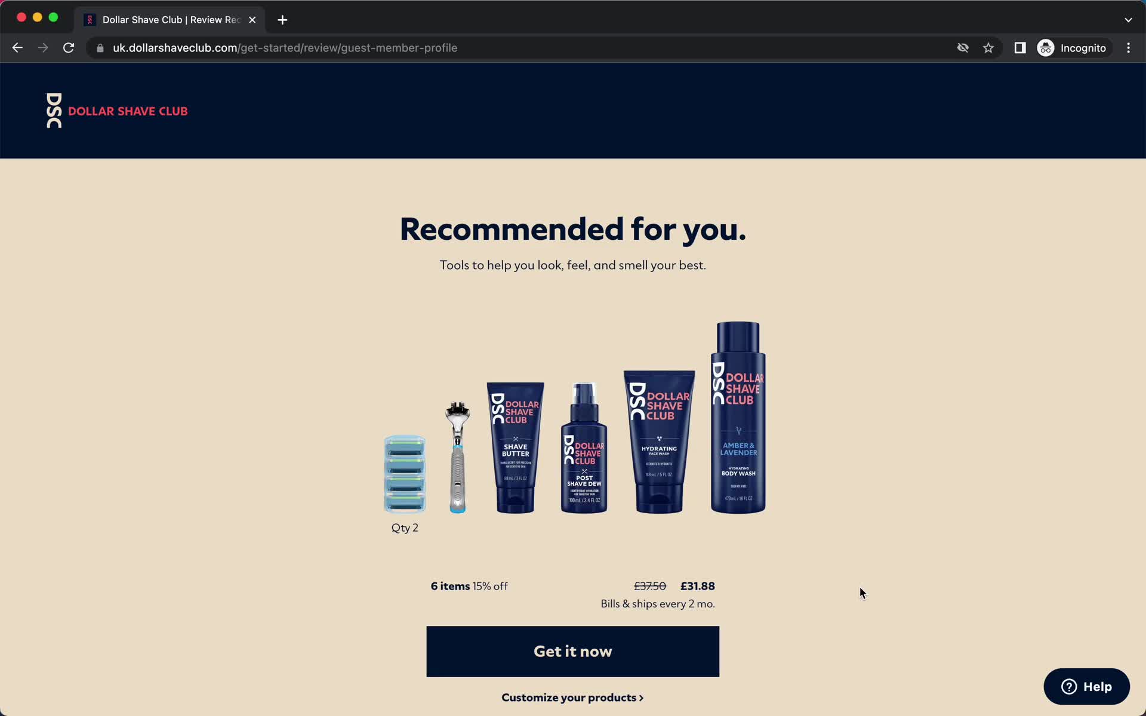Click the close tab X button
Screen dimensions: 1146x716
(x=252, y=19)
